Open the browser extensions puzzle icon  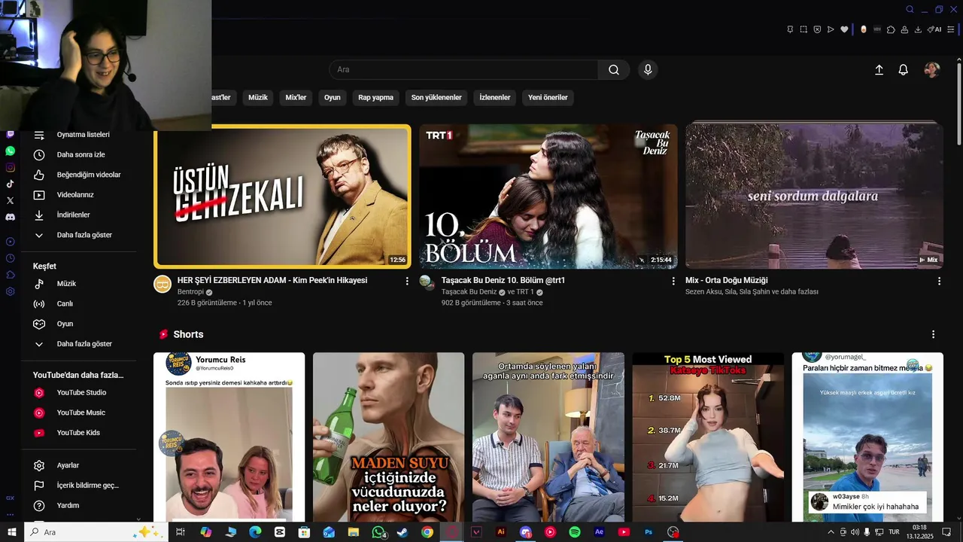[891, 29]
